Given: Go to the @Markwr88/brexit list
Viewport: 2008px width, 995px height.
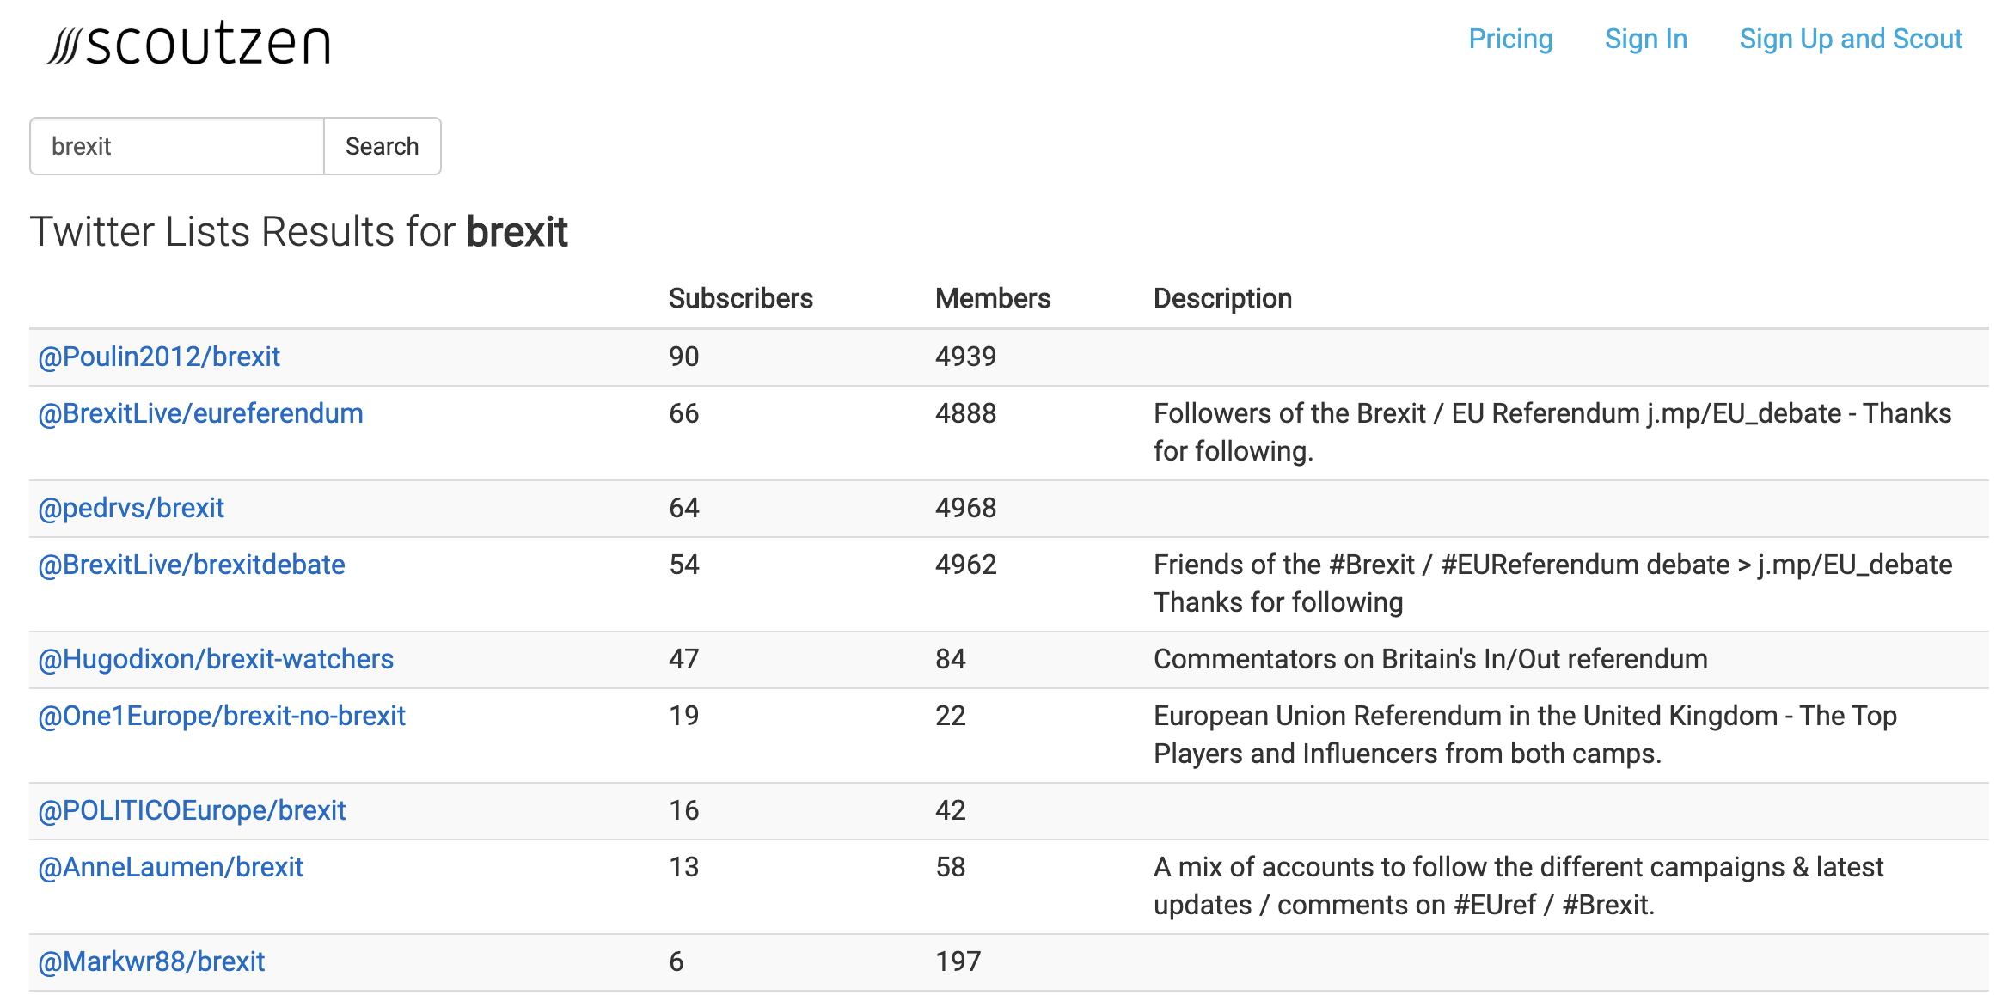Looking at the screenshot, I should [151, 961].
